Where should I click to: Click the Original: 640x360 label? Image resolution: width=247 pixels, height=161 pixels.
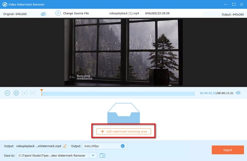pos(15,14)
